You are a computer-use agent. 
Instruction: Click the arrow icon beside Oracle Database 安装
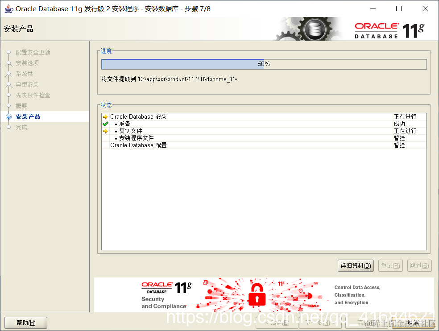[x=105, y=117]
